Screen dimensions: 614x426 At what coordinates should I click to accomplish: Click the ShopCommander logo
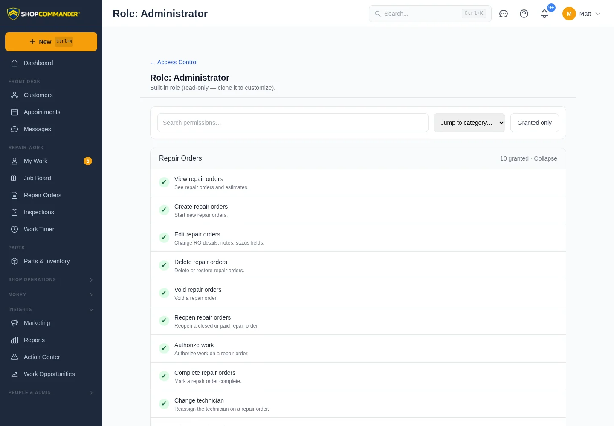point(43,14)
